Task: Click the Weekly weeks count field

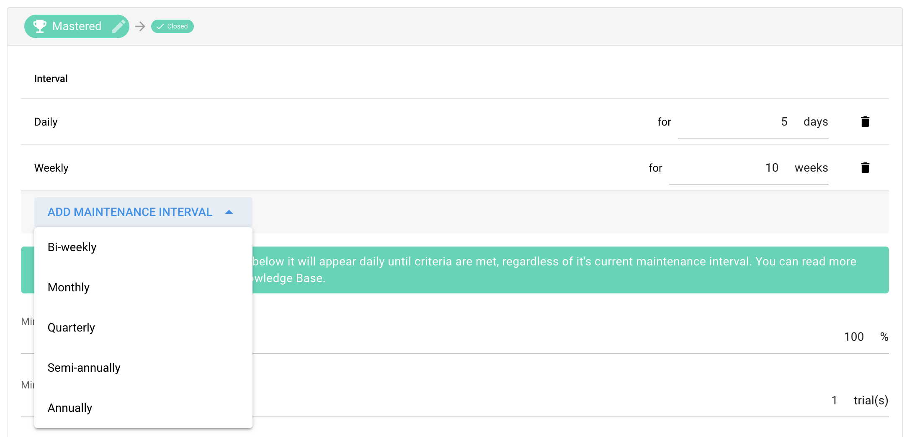Action: click(x=729, y=168)
